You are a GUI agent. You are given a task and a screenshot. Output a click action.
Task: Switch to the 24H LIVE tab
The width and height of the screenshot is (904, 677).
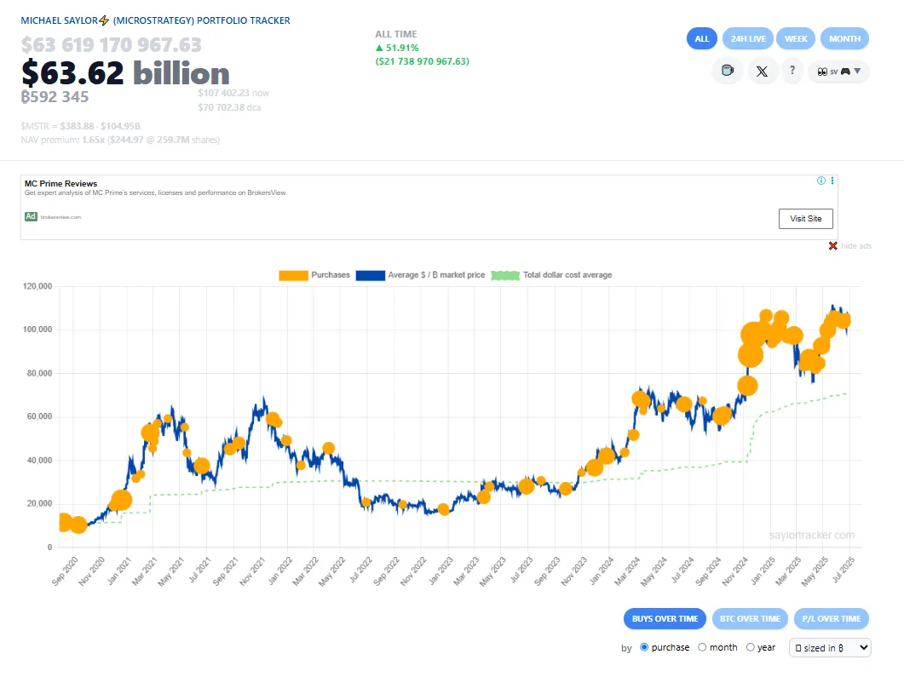tap(748, 38)
